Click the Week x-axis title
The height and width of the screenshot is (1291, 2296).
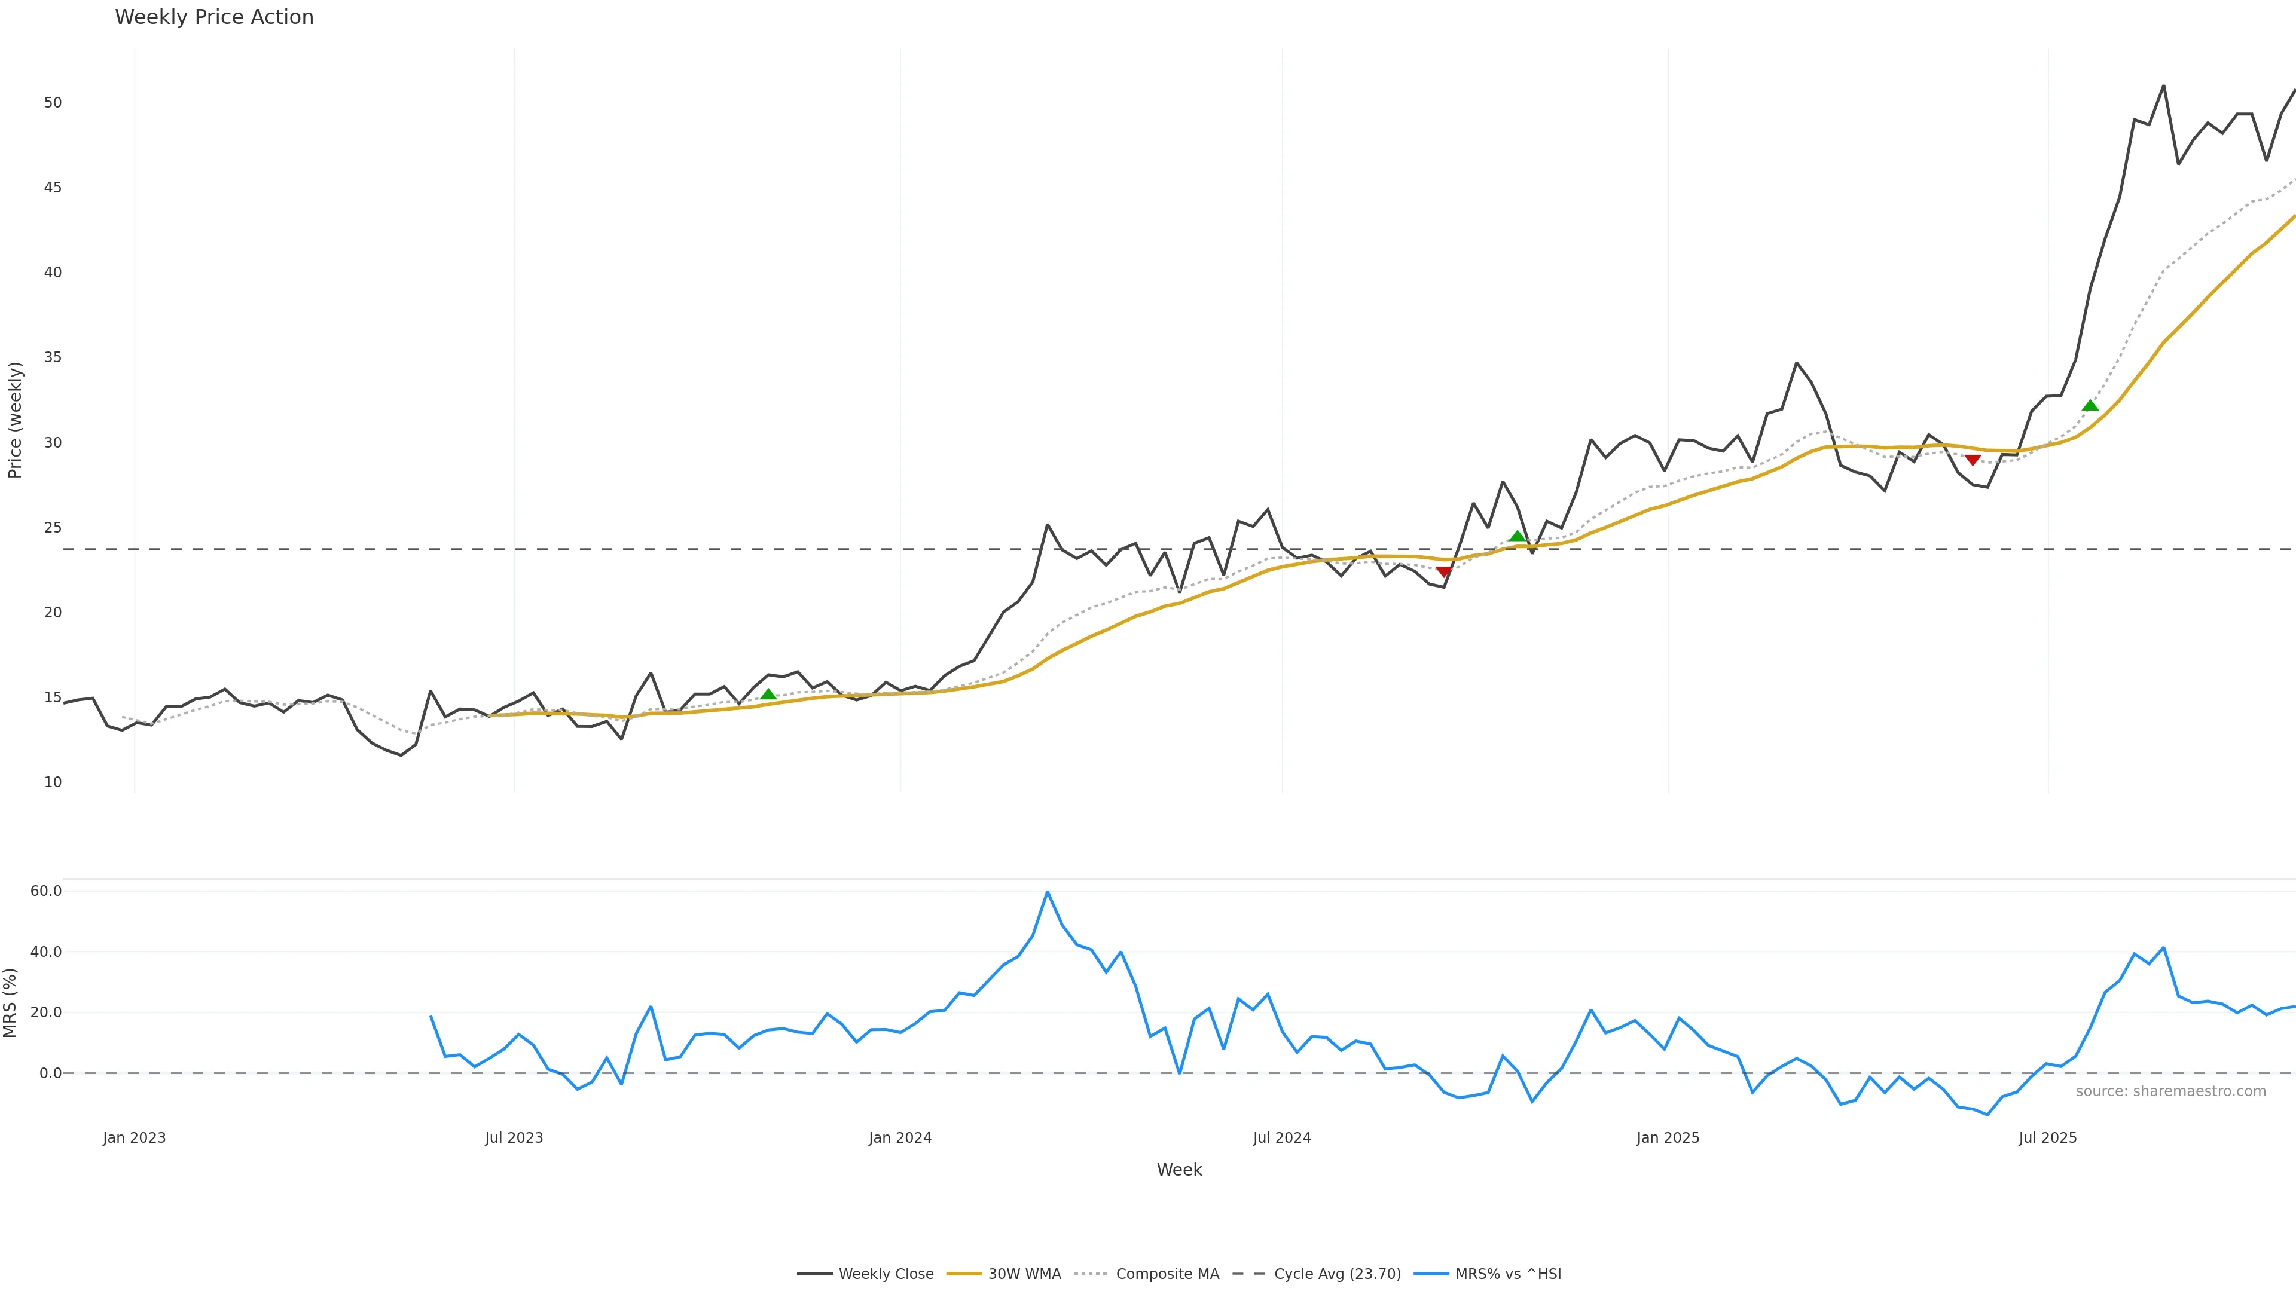pyautogui.click(x=1179, y=1170)
